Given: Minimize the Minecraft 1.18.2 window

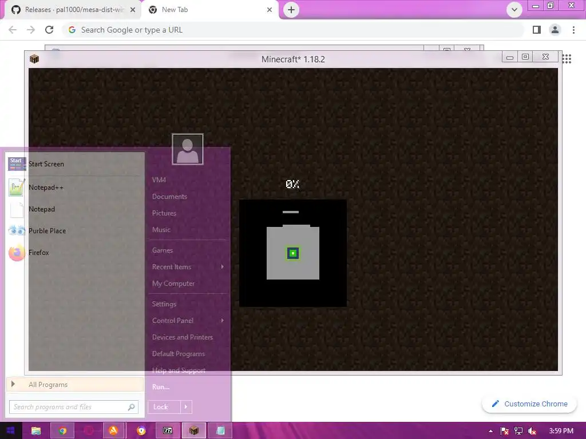Looking at the screenshot, I should 510,57.
